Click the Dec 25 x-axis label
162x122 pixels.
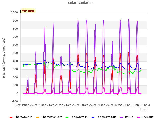[x=71, y=105]
